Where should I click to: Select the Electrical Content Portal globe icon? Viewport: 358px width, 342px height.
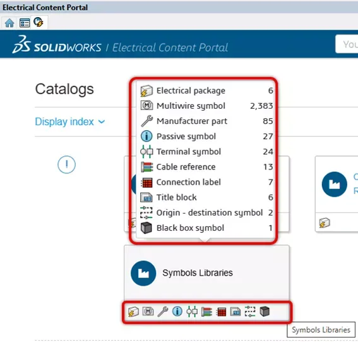coord(39,22)
